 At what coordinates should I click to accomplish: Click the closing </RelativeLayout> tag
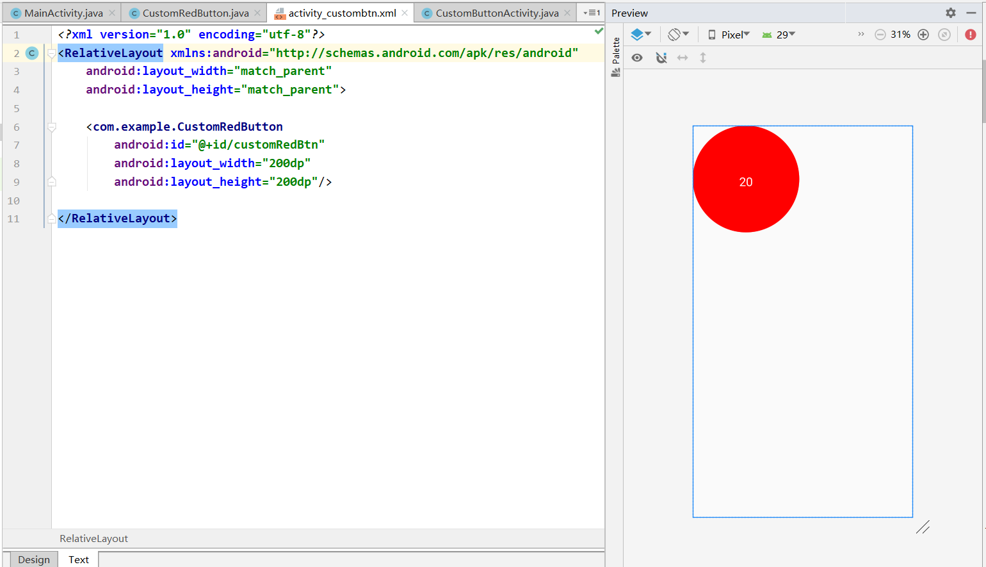117,218
